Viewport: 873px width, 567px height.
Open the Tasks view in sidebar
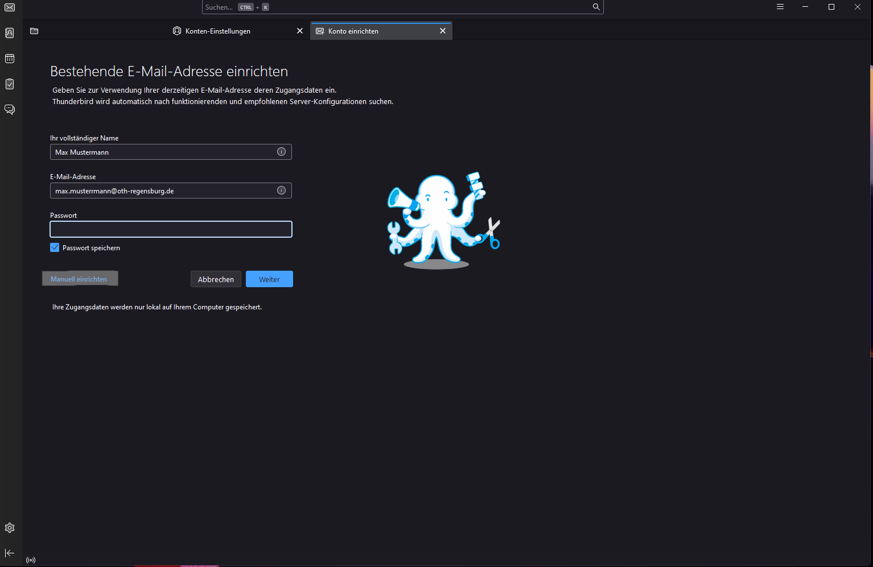pyautogui.click(x=10, y=84)
